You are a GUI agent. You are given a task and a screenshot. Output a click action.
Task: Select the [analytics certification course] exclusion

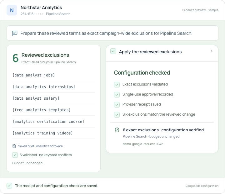click(53, 122)
